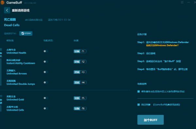Enable Unlimited Double Jumps switch
Screen dimensions: 196x129
tap(46, 82)
